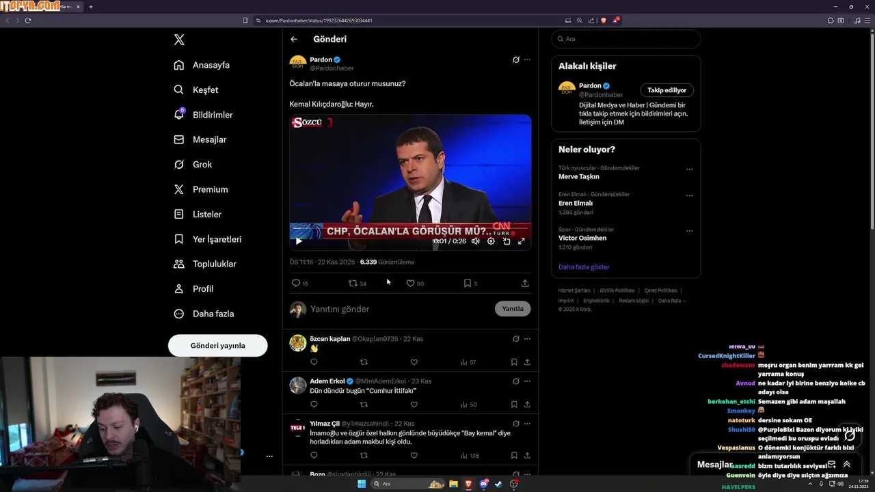
Task: Open Keşfet explore page
Action: tap(196, 90)
